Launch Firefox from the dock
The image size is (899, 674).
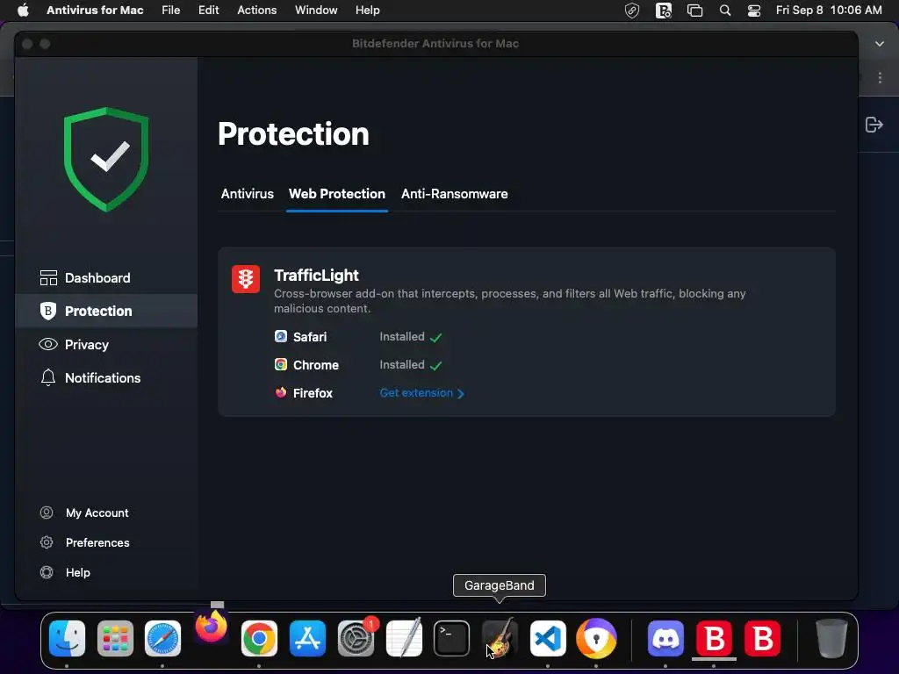click(211, 627)
